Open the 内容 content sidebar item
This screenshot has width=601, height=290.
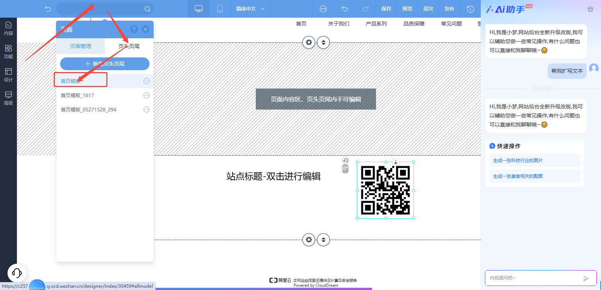tap(8, 29)
